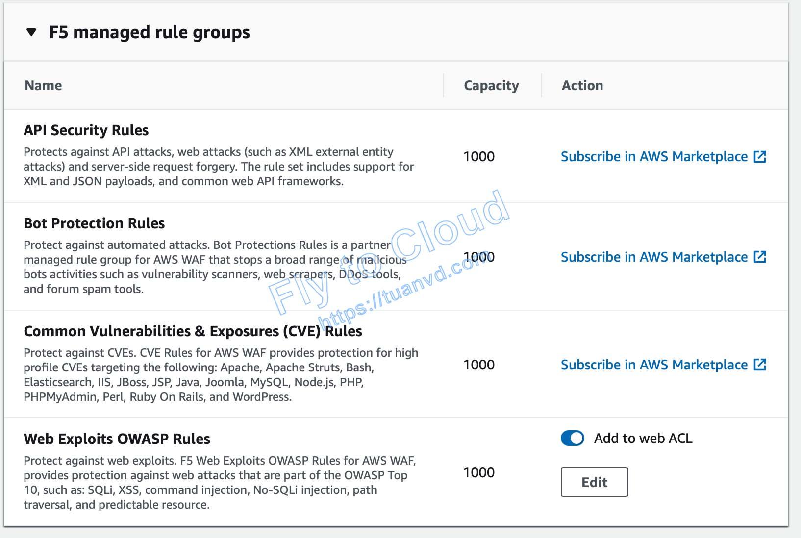
Task: Click the Add to web ACL label
Action: pyautogui.click(x=643, y=438)
